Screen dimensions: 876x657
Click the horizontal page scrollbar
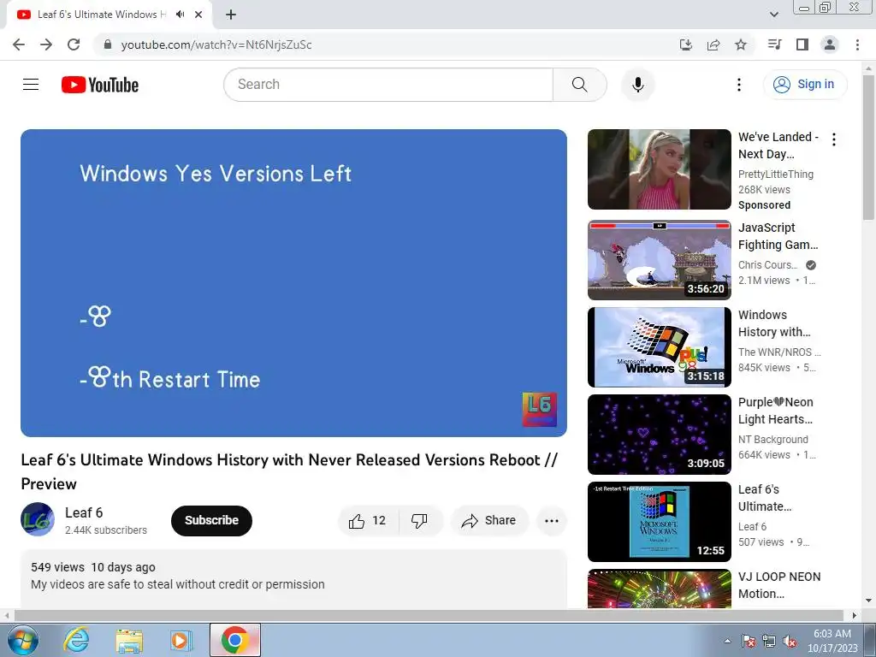[429, 615]
